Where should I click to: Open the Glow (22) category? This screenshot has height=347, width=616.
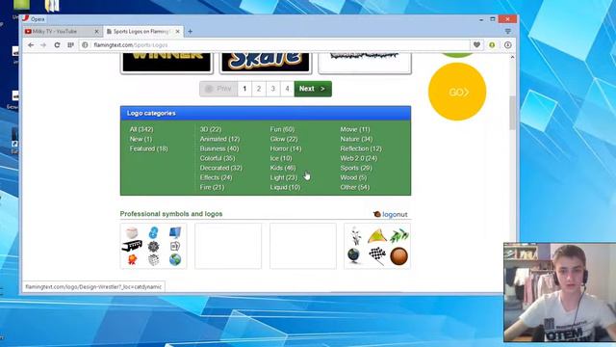(284, 139)
